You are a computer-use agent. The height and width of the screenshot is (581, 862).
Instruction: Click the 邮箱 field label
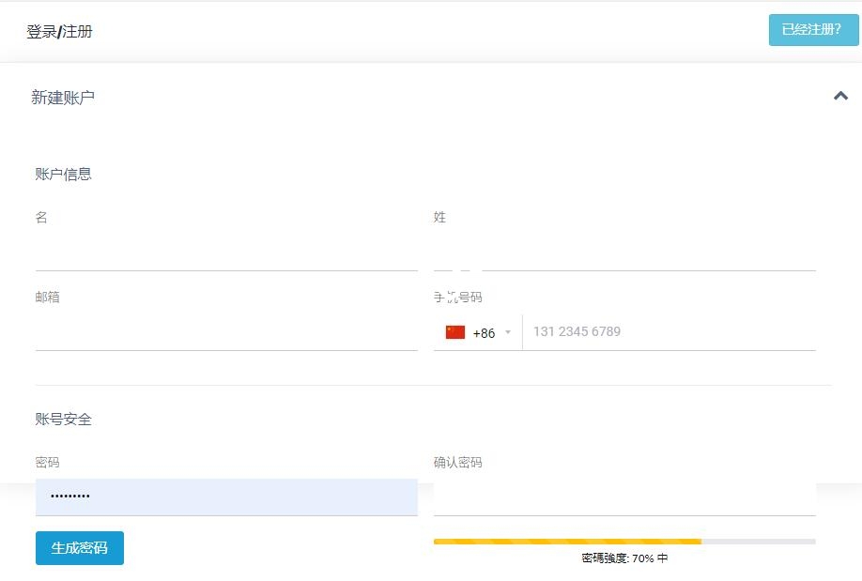[48, 298]
